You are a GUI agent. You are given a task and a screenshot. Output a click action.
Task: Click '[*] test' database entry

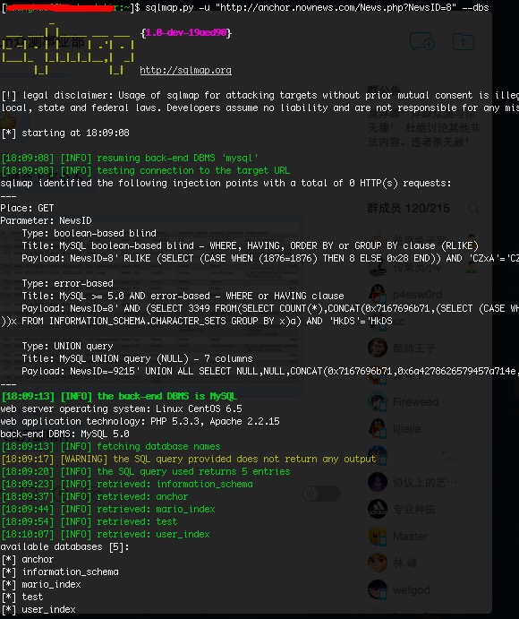point(22,598)
